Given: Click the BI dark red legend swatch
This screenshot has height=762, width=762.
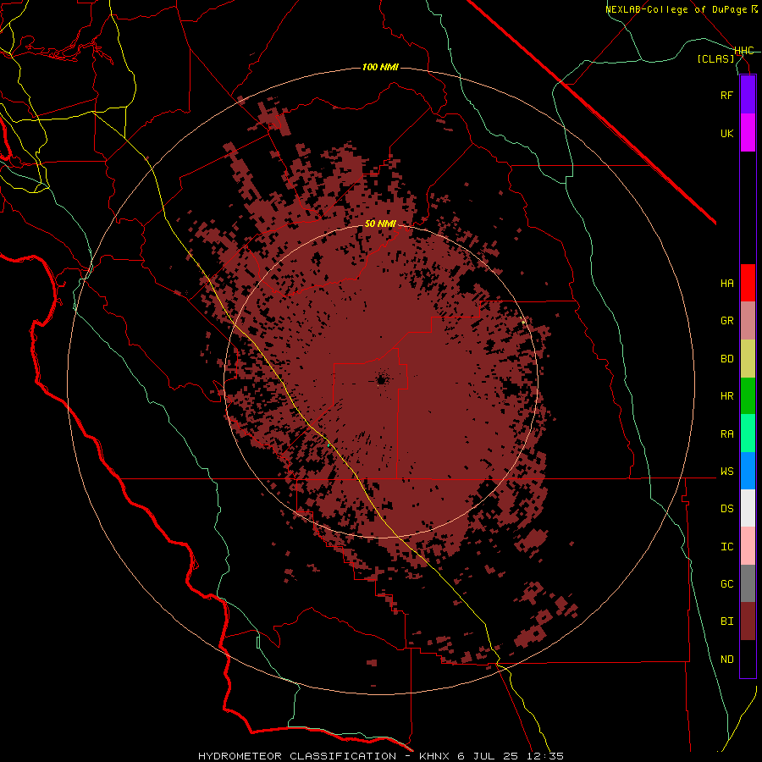Looking at the screenshot, I should [x=748, y=621].
